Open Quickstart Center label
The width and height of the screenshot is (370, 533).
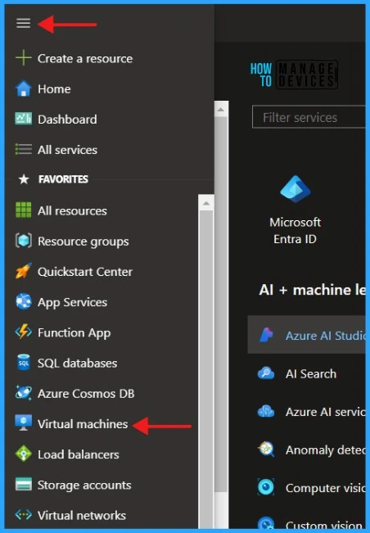(85, 272)
